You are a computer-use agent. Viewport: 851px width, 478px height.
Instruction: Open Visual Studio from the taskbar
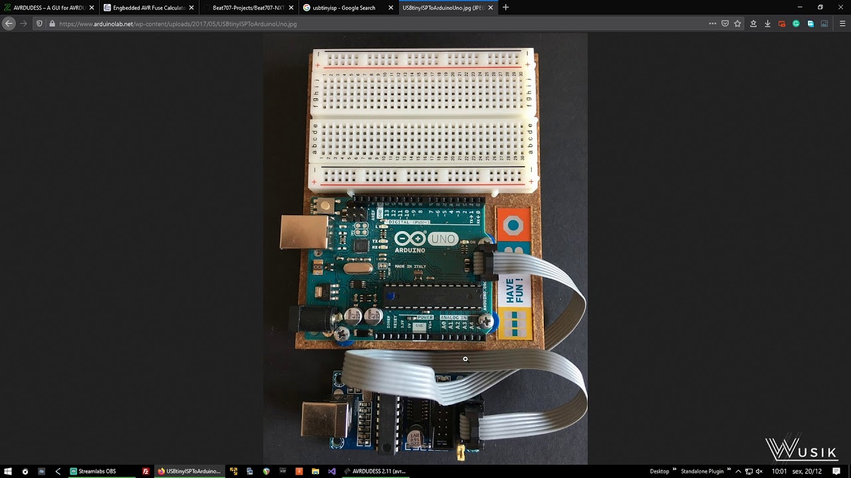pyautogui.click(x=332, y=471)
